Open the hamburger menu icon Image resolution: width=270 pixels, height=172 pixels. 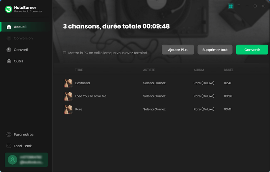[x=239, y=6]
